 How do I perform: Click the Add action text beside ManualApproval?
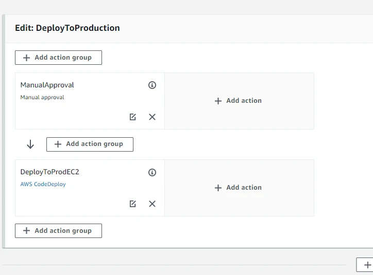244,101
